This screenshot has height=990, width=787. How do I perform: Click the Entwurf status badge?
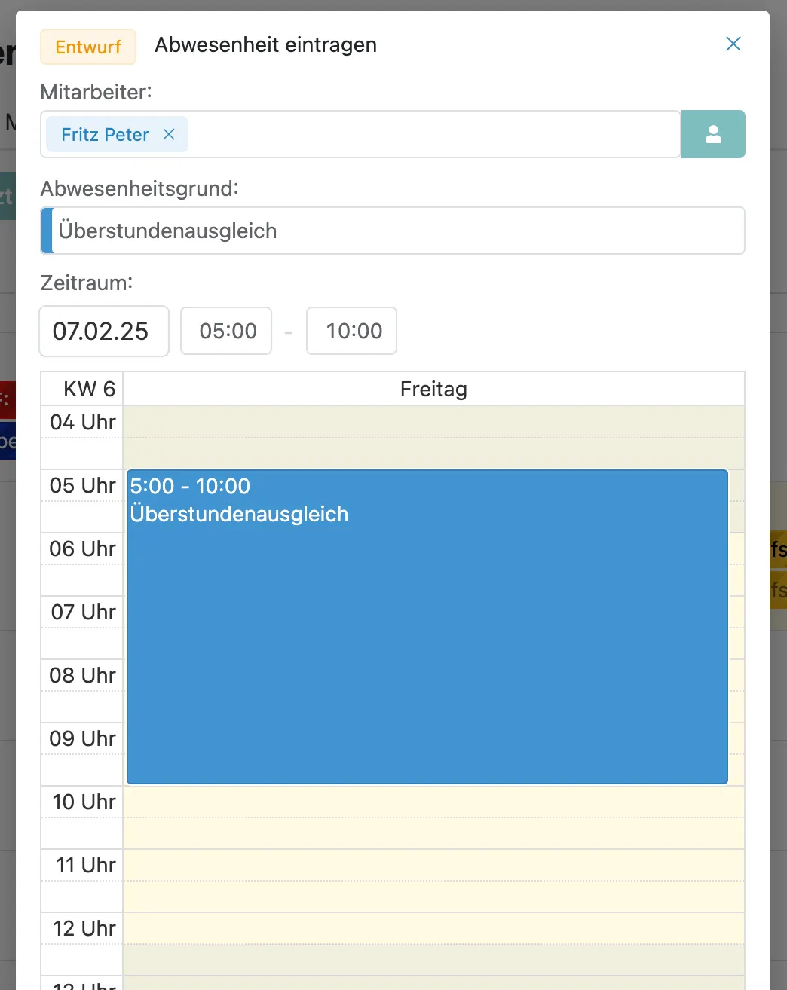88,47
